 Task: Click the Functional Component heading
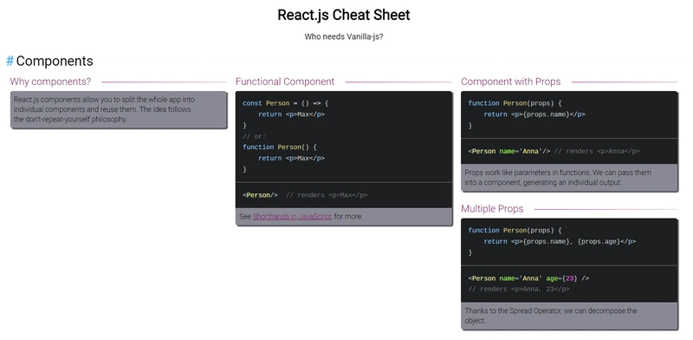[x=285, y=82]
